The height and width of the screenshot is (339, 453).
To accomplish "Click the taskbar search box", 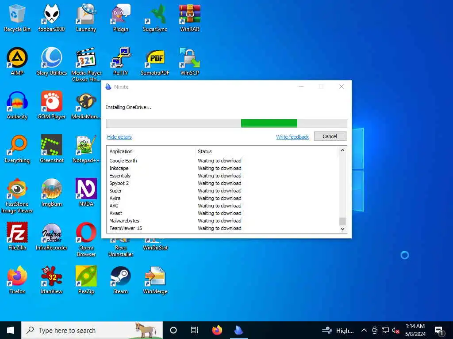I will click(92, 330).
